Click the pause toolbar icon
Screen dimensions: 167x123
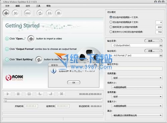click(49, 13)
